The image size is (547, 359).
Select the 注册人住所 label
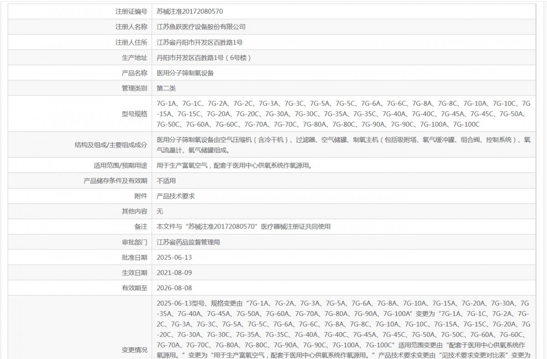[x=131, y=42]
